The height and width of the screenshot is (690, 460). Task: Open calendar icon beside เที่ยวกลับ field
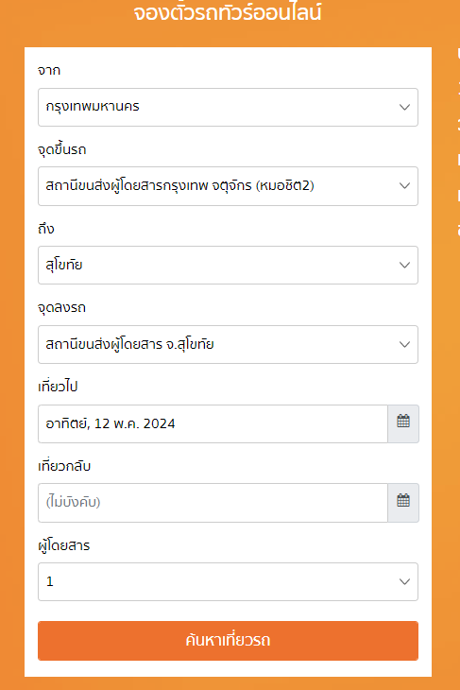pos(403,503)
